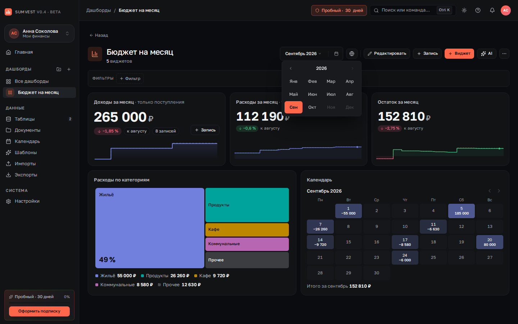Screen dimensions: 518x324
Task: Open notifications bell icon
Action: [492, 10]
